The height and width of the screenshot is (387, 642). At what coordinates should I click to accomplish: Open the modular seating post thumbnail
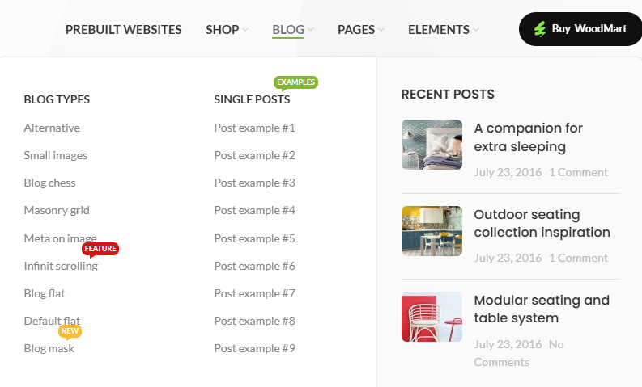[x=432, y=317]
